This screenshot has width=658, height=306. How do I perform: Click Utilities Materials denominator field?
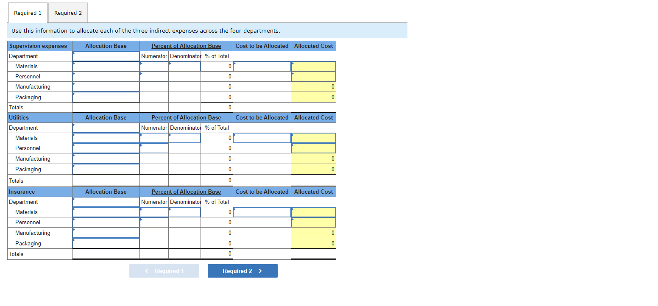184,138
